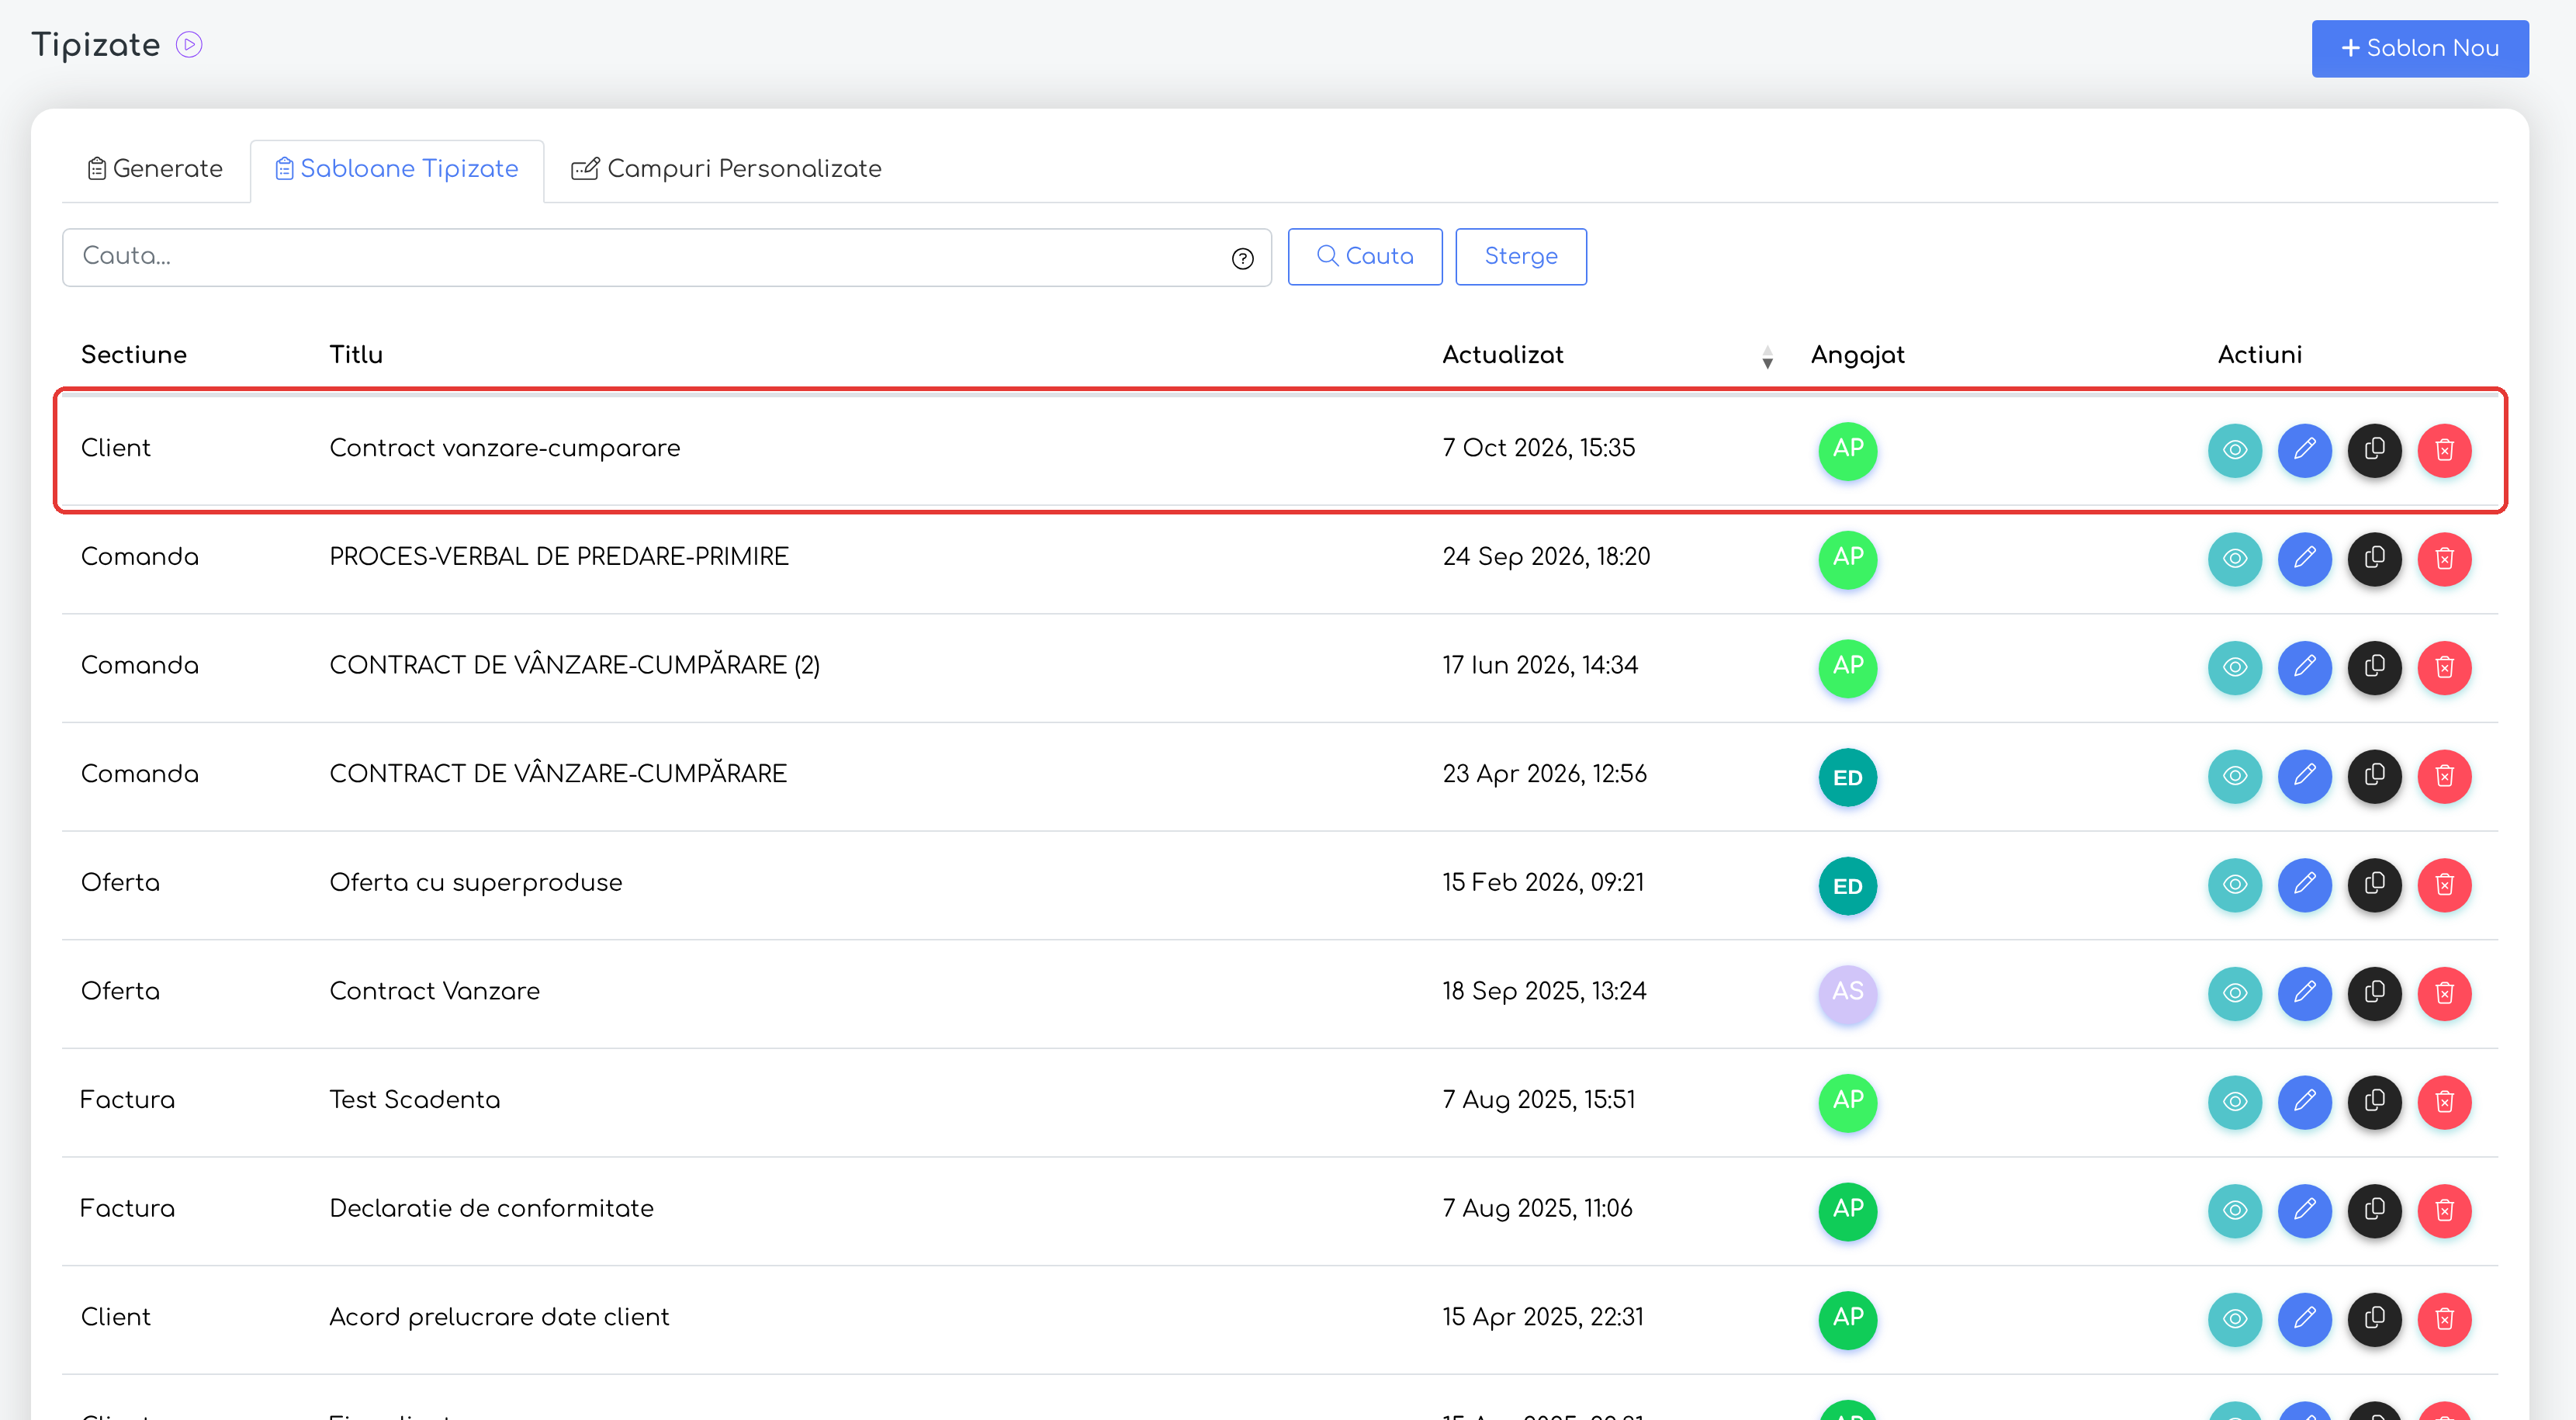Click the Sectiune column header
The image size is (2576, 1420).
[x=134, y=355]
